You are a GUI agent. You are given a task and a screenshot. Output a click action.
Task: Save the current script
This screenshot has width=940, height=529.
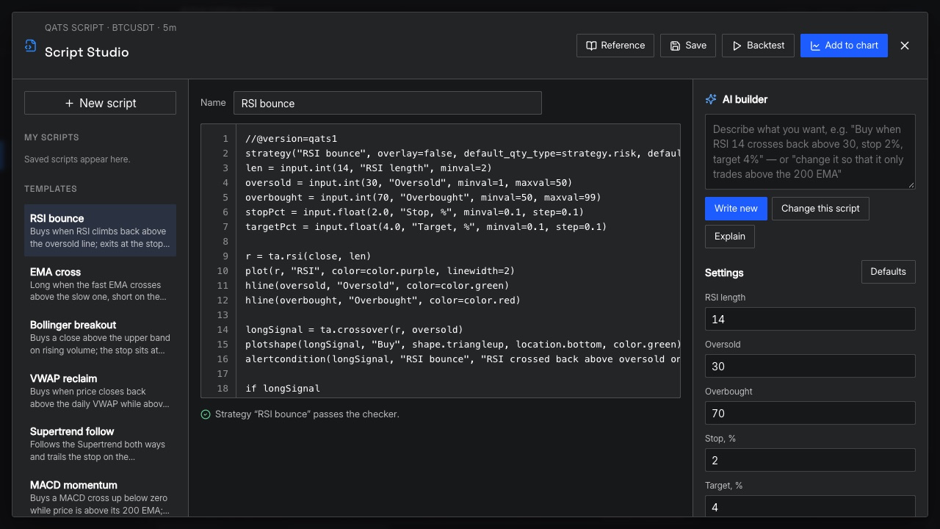pos(688,46)
